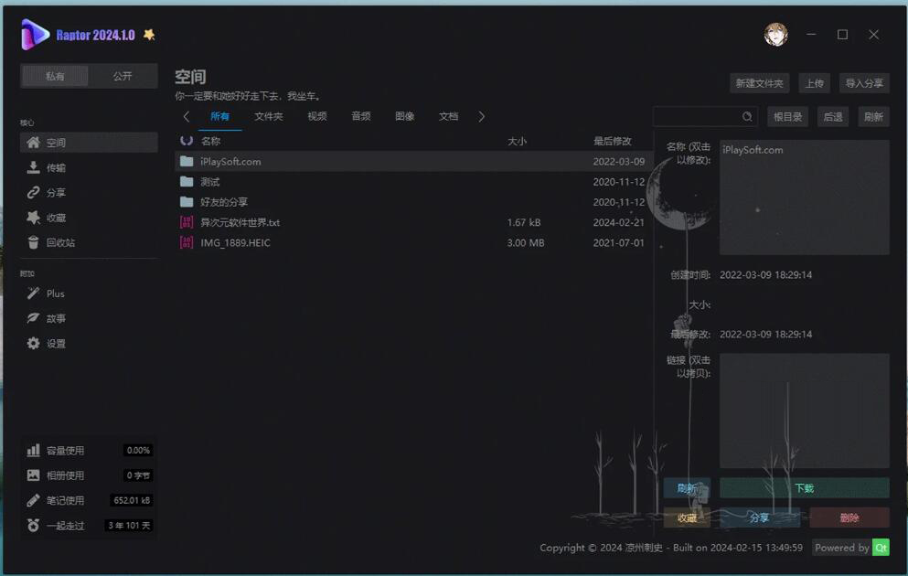Click the green 下载 download button
Viewport: 908px width, 576px height.
tap(805, 488)
